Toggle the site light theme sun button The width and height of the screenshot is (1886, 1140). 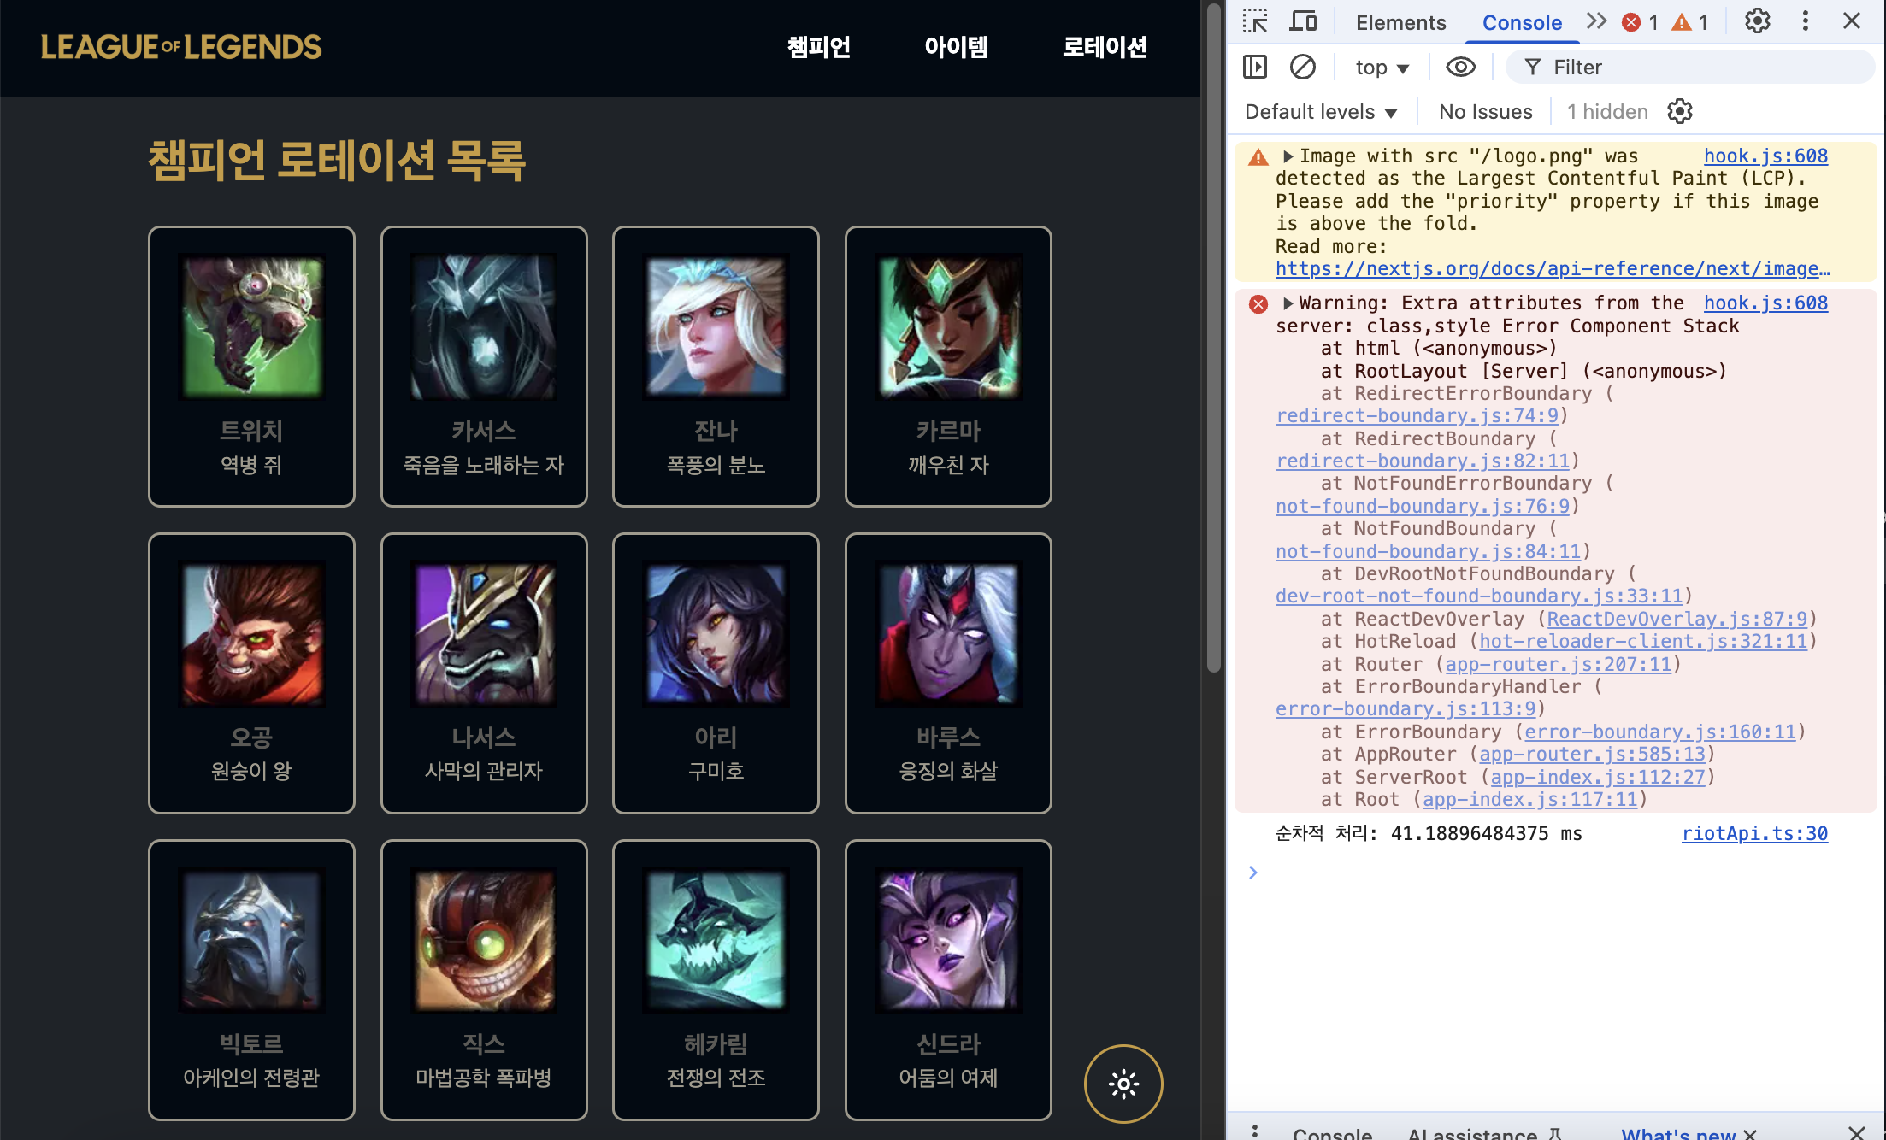pyautogui.click(x=1123, y=1084)
